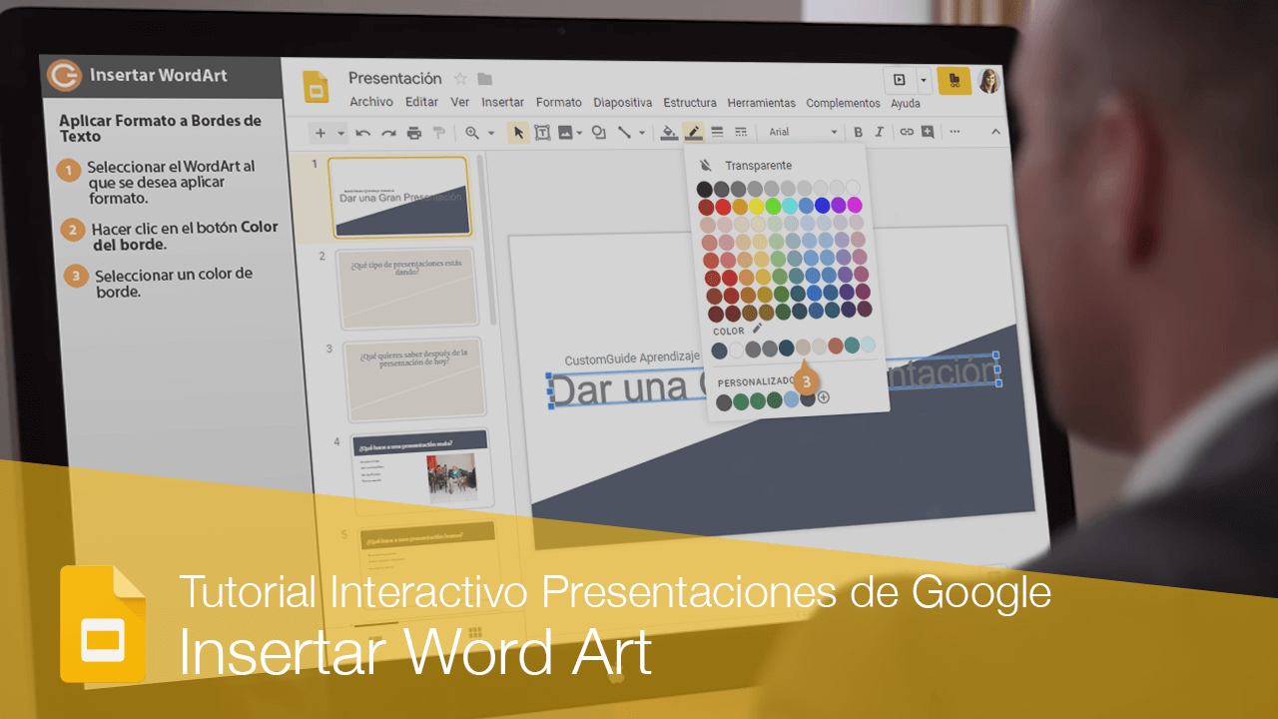Click the border color pencil icon
This screenshot has height=719, width=1278.
[694, 132]
